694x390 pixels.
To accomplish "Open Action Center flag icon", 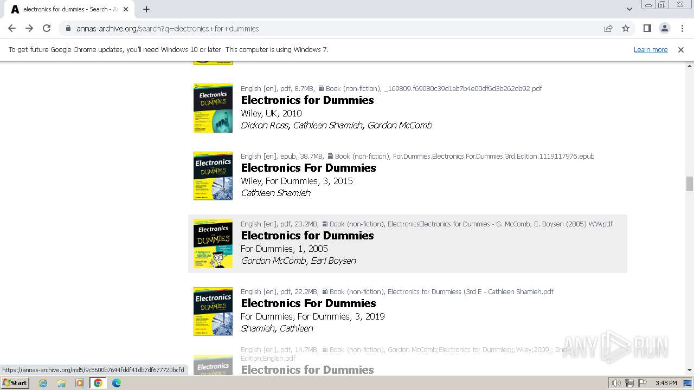I will [642, 383].
